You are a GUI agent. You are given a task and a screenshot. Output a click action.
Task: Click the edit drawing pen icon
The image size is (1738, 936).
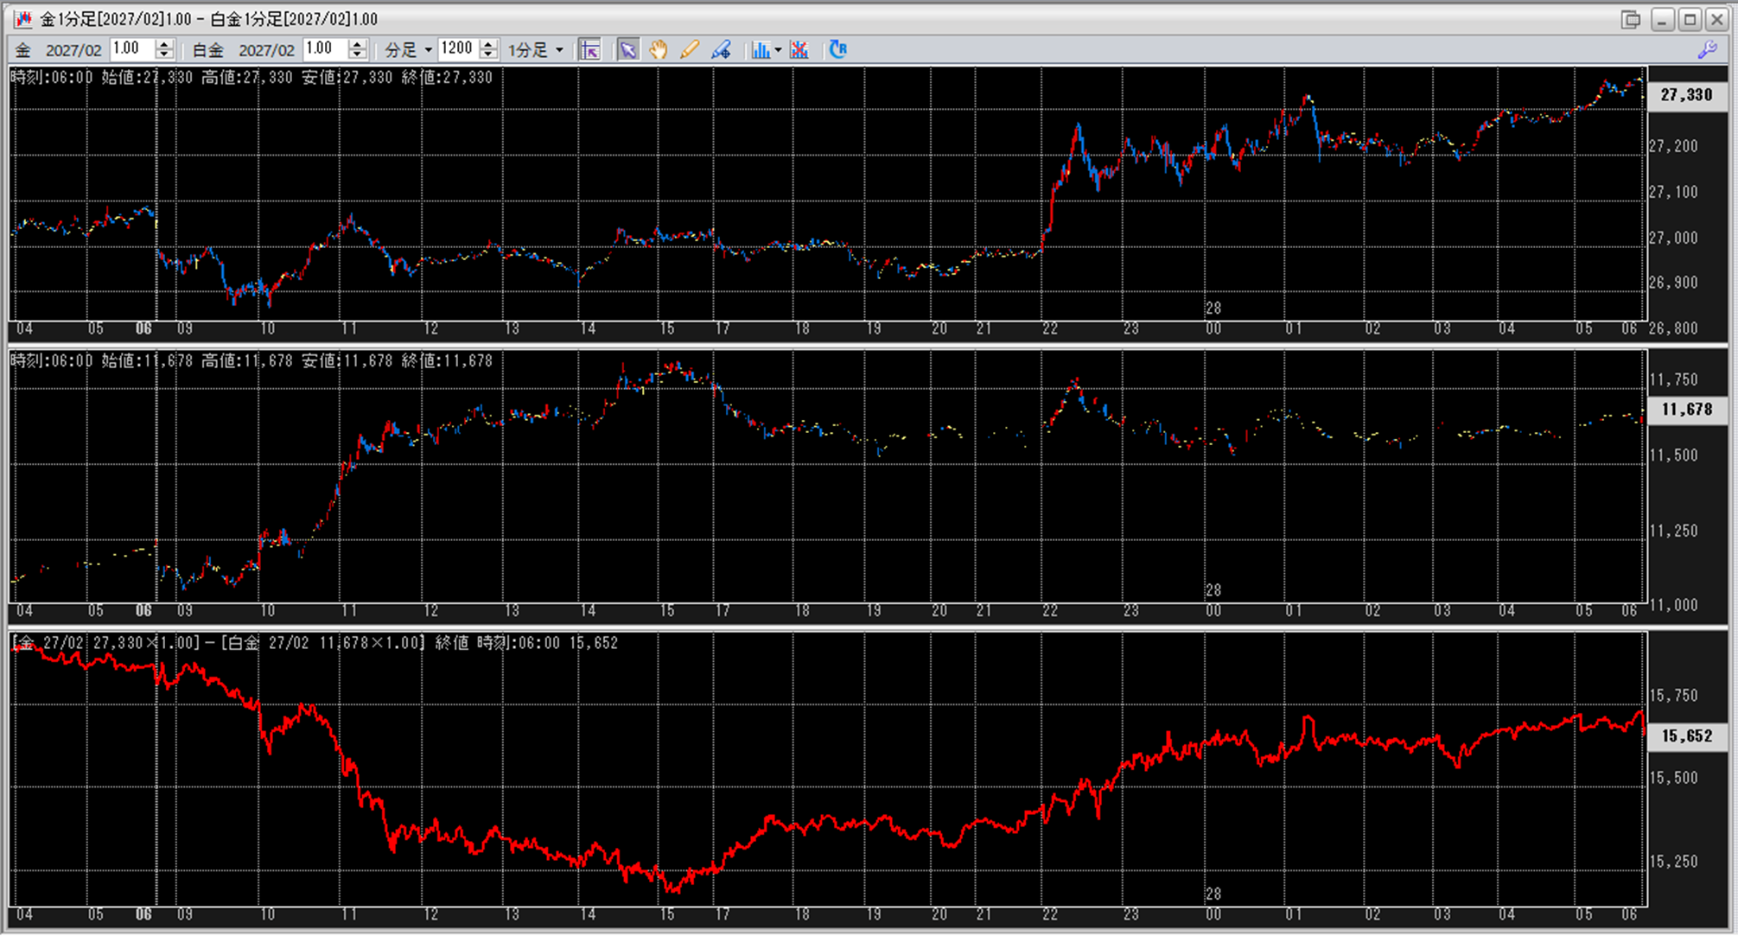pyautogui.click(x=721, y=50)
